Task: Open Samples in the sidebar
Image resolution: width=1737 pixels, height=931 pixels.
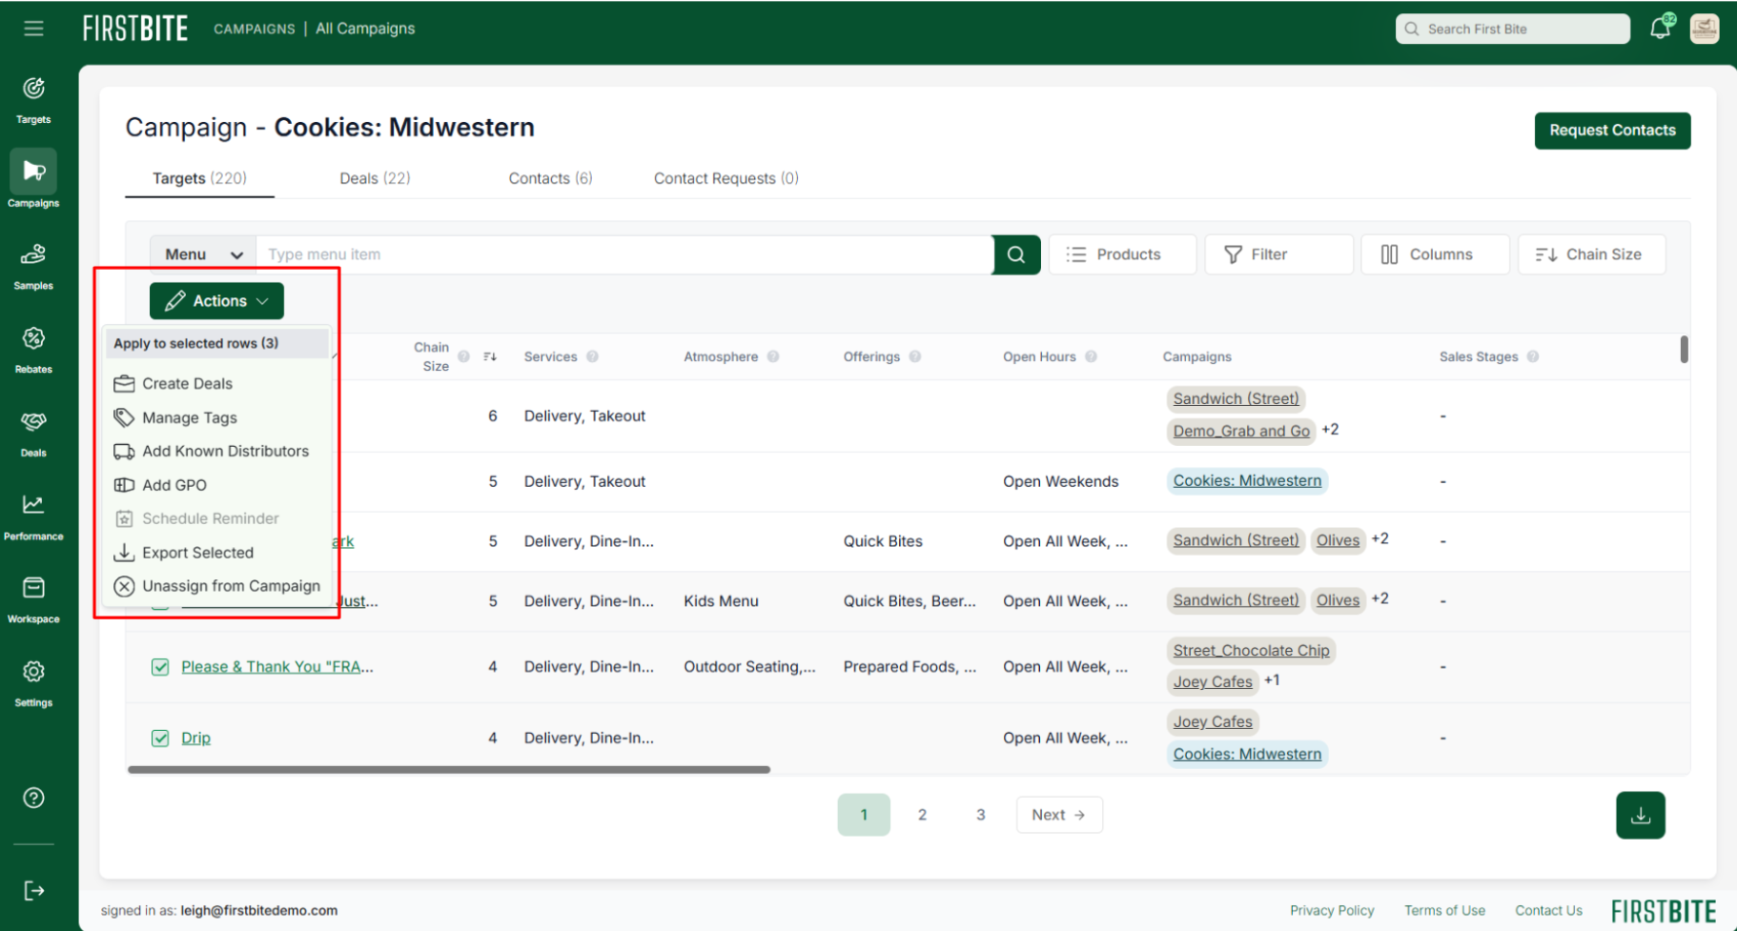Action: (x=33, y=267)
